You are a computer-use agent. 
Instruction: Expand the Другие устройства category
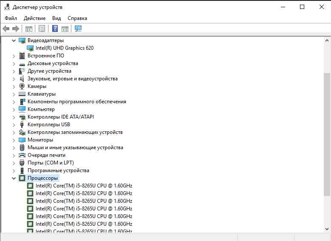(x=14, y=71)
